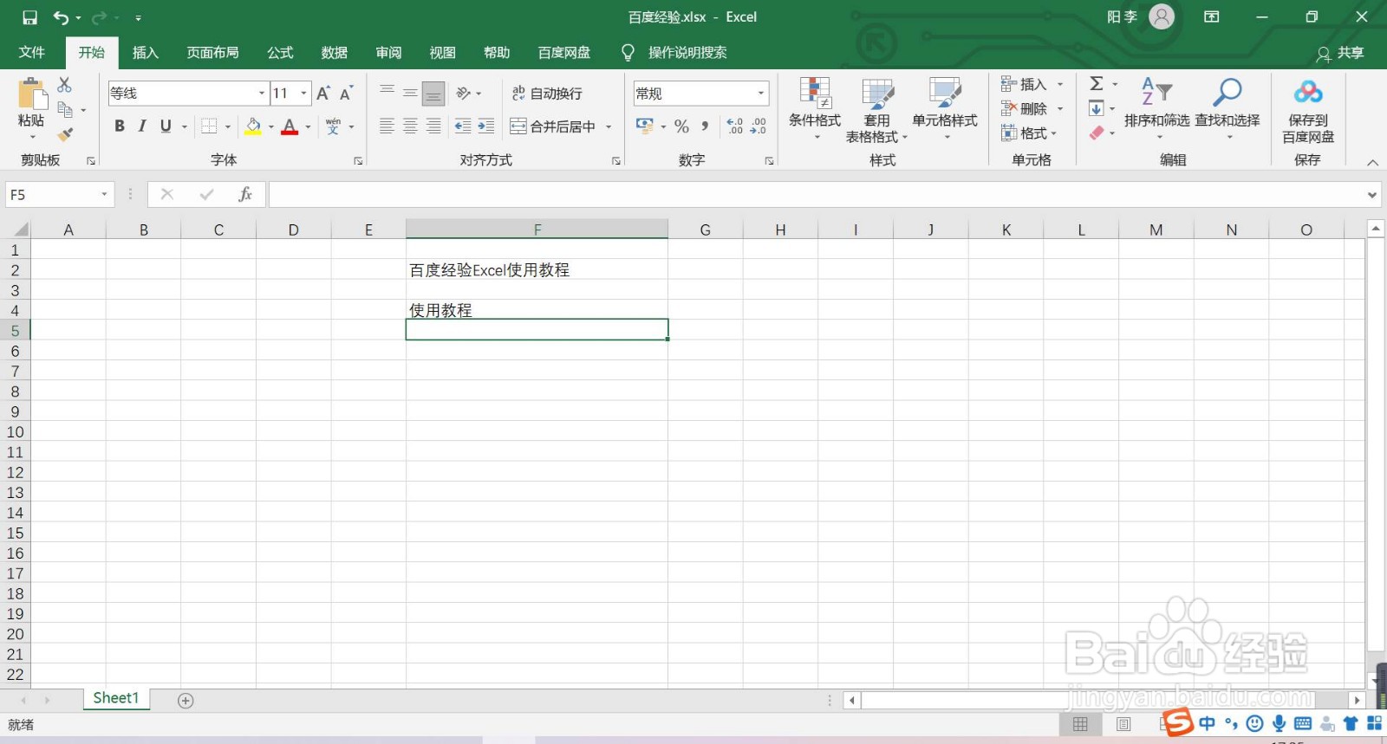The width and height of the screenshot is (1387, 744).
Task: Toggle Italic formatting
Action: click(x=142, y=126)
